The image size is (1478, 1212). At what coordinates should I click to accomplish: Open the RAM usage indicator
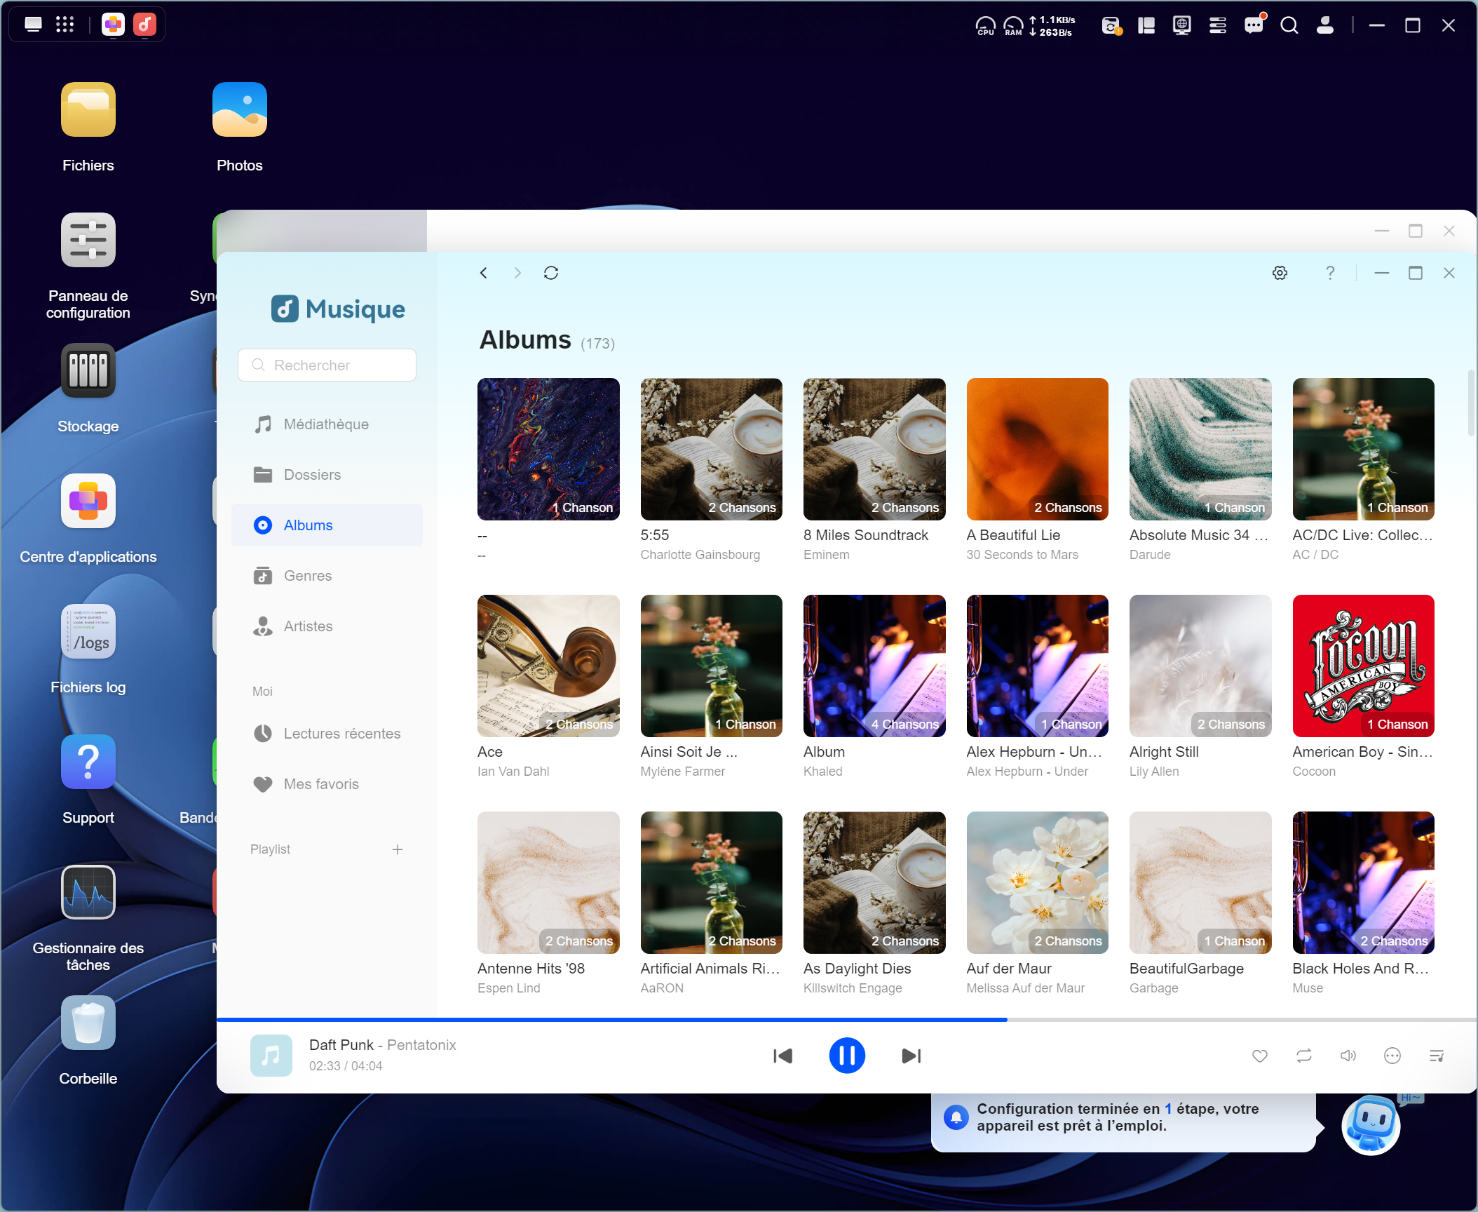pyautogui.click(x=1013, y=26)
